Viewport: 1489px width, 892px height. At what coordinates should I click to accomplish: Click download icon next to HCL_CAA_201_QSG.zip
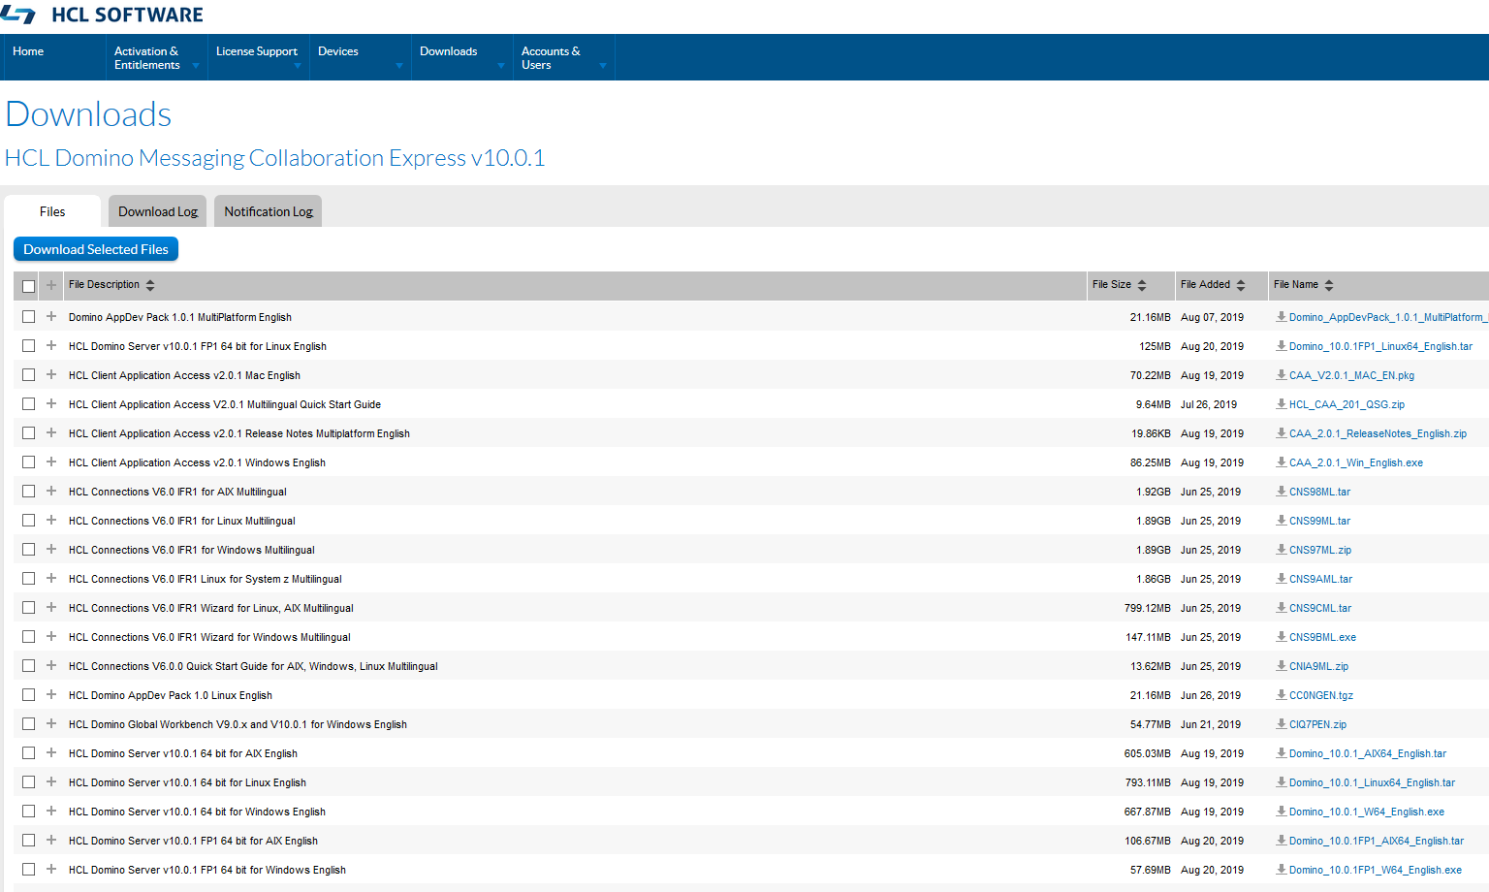pyautogui.click(x=1282, y=404)
